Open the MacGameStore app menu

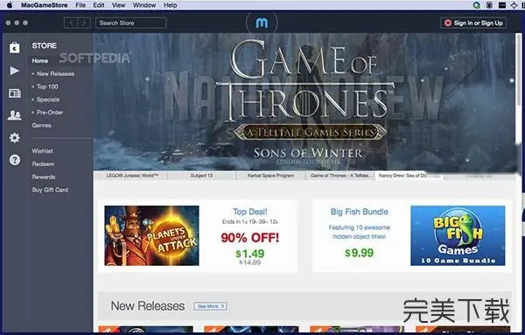tap(44, 5)
